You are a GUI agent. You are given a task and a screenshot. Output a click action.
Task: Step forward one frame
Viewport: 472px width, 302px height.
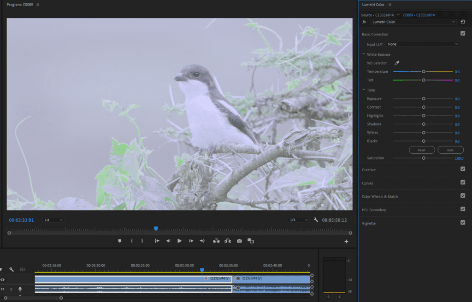point(191,241)
